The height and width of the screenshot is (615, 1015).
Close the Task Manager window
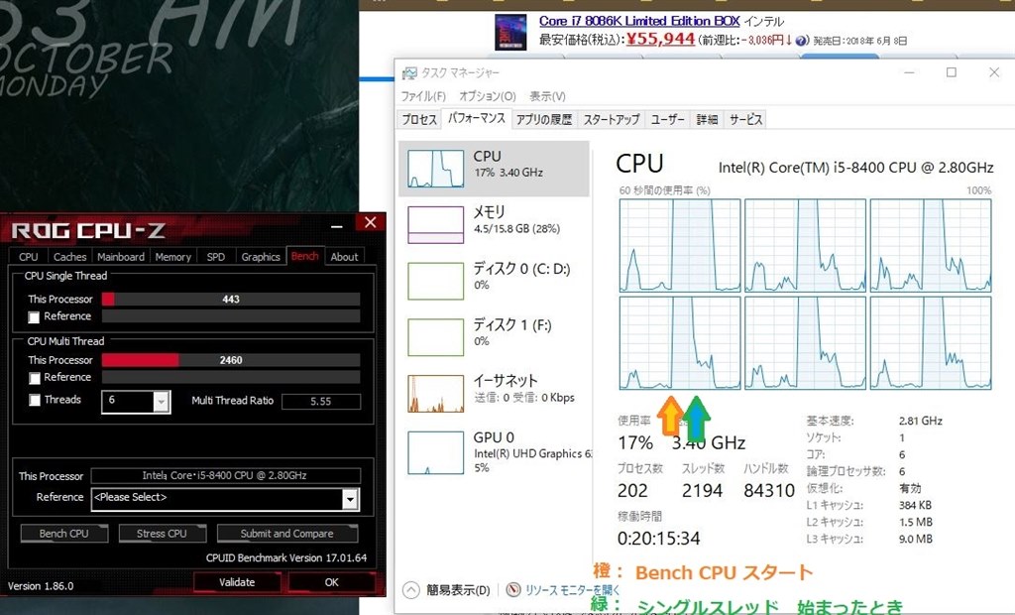994,72
